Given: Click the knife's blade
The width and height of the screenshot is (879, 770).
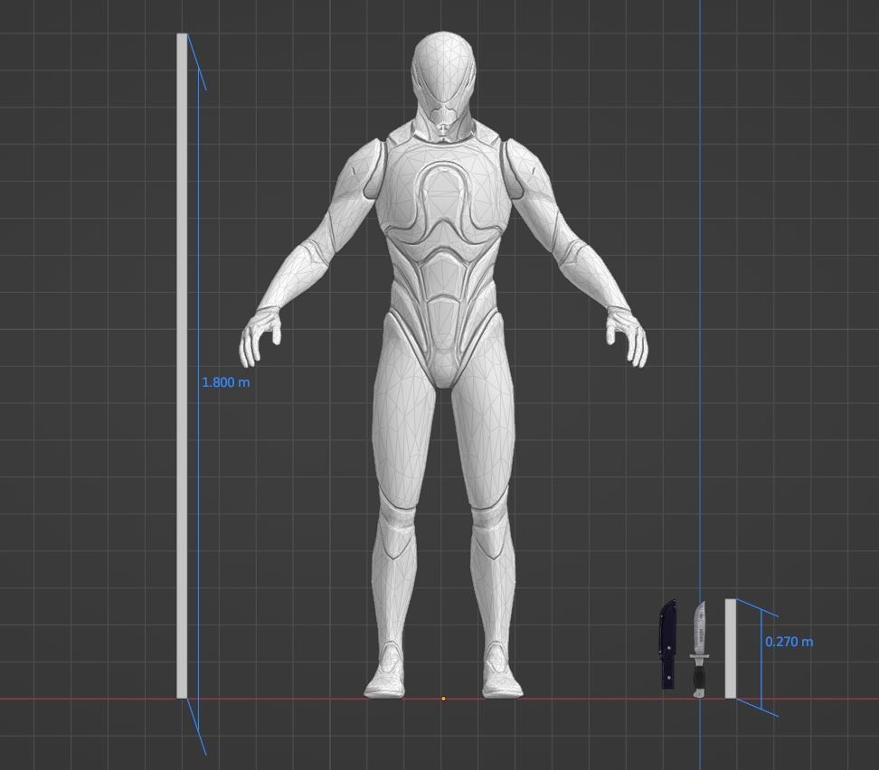Looking at the screenshot, I should click(x=698, y=624).
